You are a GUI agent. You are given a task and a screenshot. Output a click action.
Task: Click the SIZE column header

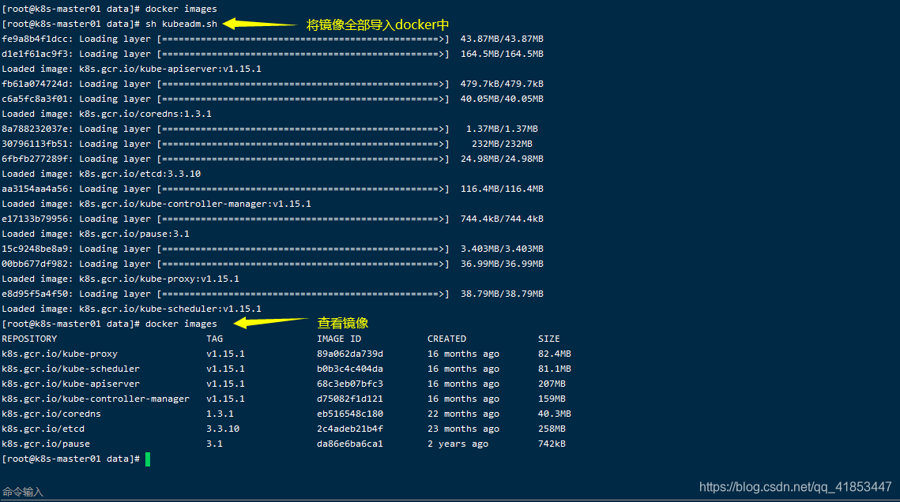pos(548,339)
